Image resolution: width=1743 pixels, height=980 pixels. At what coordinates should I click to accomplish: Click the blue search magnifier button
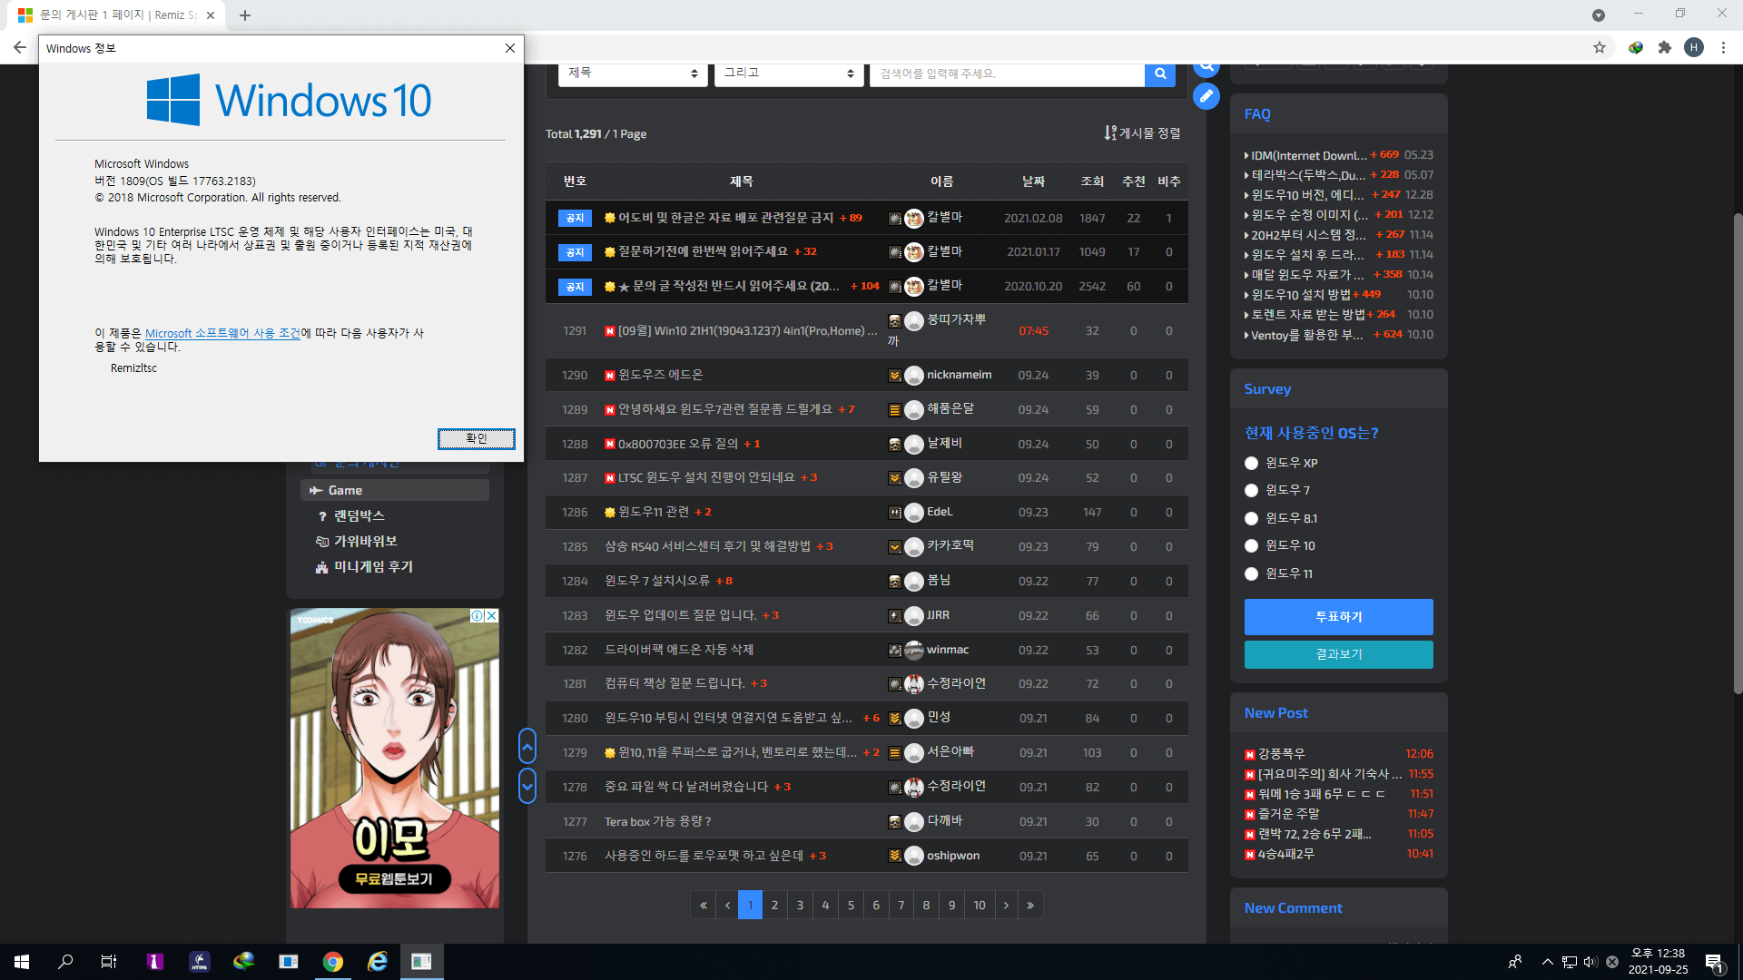(1159, 73)
